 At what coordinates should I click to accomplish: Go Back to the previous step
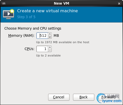(84, 97)
